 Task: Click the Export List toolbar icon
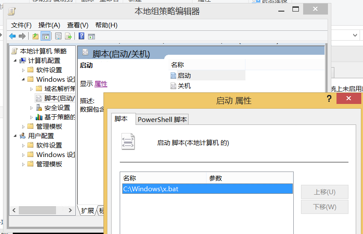[68, 36]
